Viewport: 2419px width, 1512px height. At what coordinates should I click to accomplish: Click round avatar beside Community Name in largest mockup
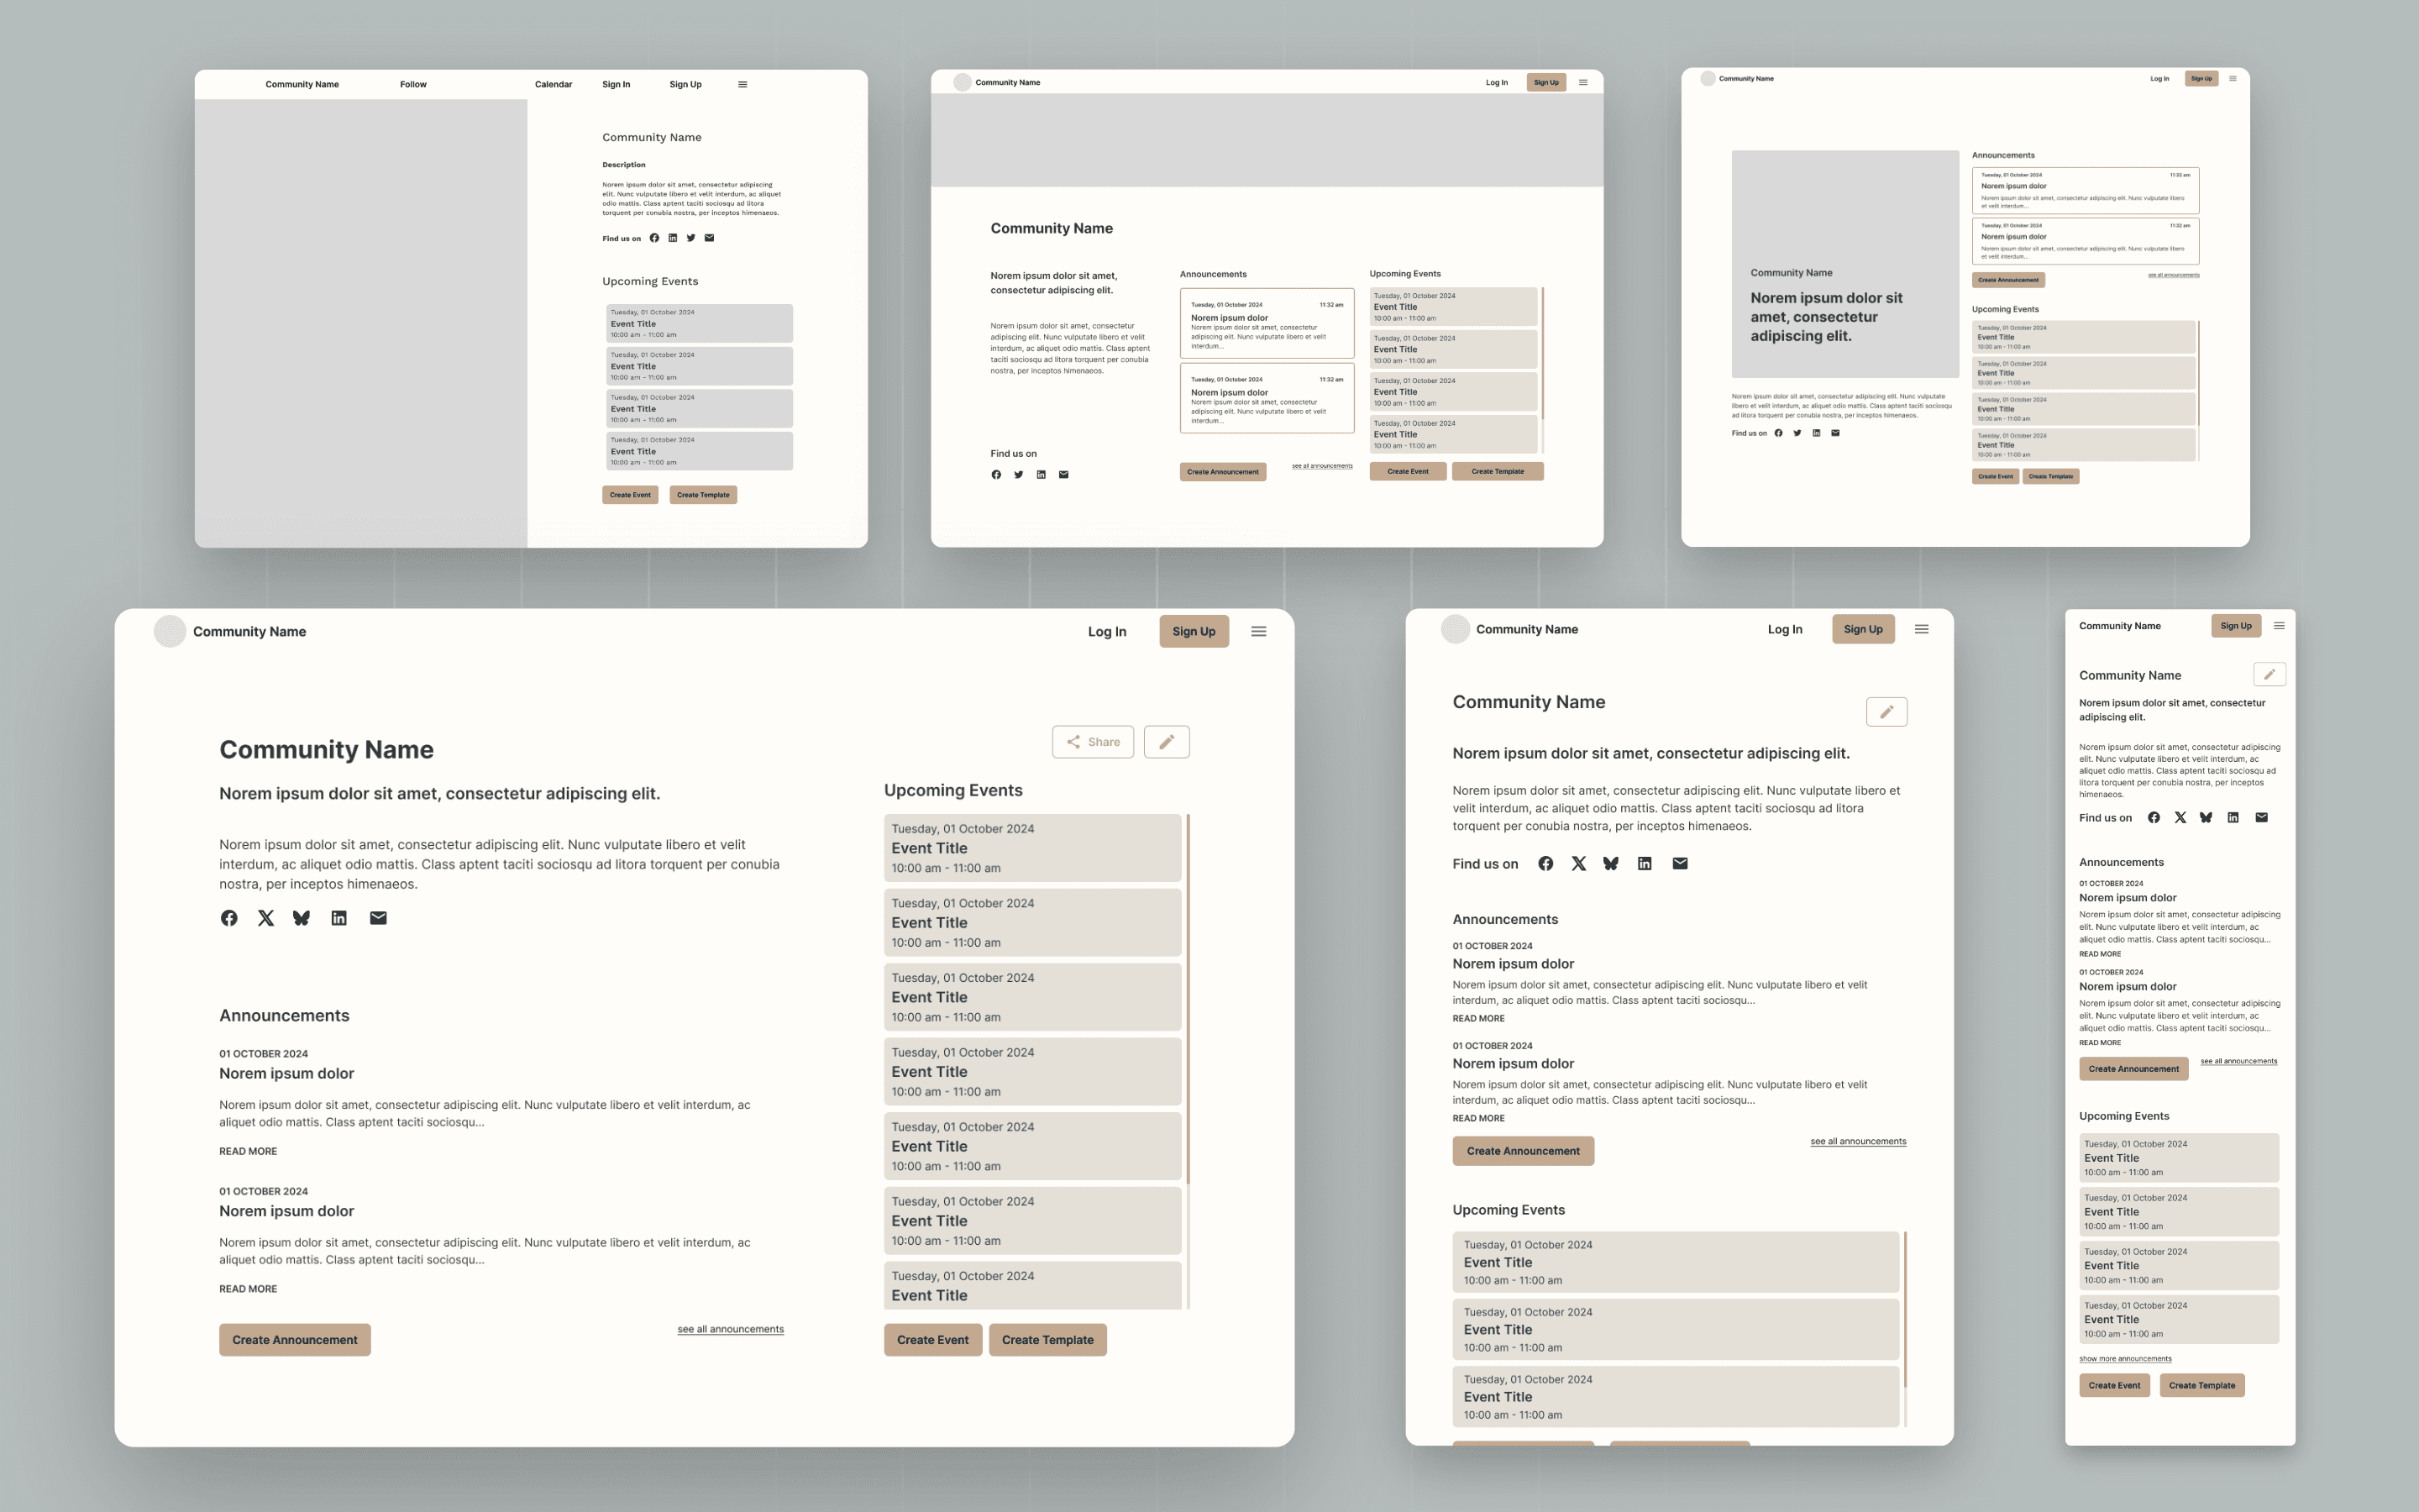(x=170, y=632)
